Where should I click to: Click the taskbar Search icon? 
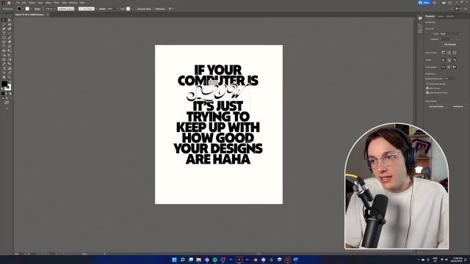(x=182, y=260)
